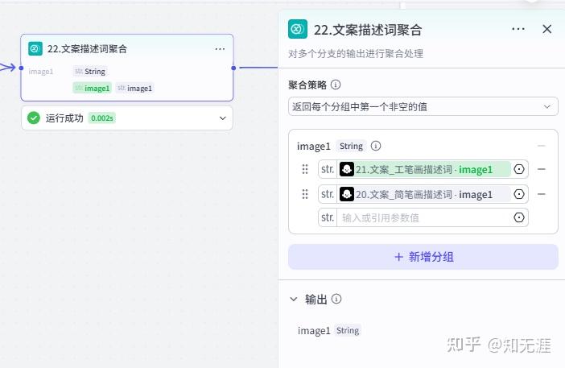Click the aggregation node icon on canvas card
565x368 pixels.
tap(35, 48)
